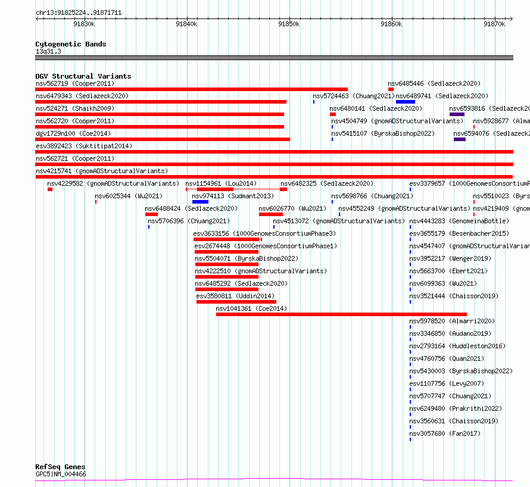Open nsv4215741 (gnomADStructuralVariants) entry
This screenshot has width=530, height=487.
tap(102, 171)
